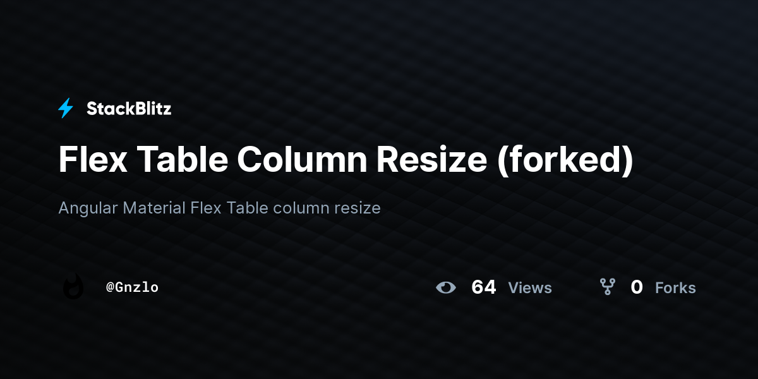Click the StackBlitz lightning bolt logo
Screen dimensions: 758x379
pos(66,109)
